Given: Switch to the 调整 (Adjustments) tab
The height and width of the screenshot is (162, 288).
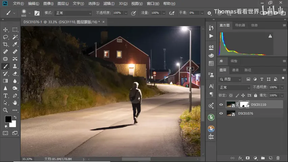Looking at the screenshot, I should coord(234,61).
